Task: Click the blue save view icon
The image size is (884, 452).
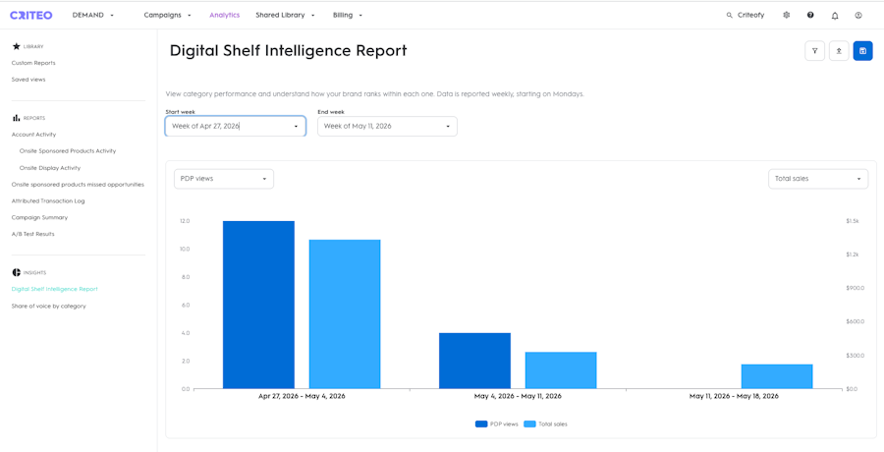Action: [x=862, y=51]
